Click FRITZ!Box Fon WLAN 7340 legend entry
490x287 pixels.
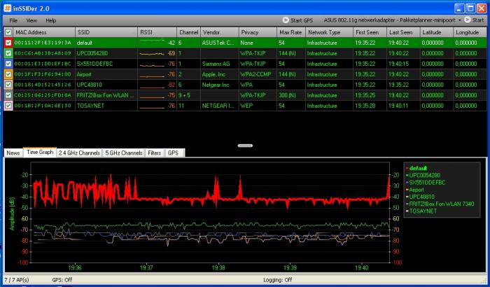[442, 204]
